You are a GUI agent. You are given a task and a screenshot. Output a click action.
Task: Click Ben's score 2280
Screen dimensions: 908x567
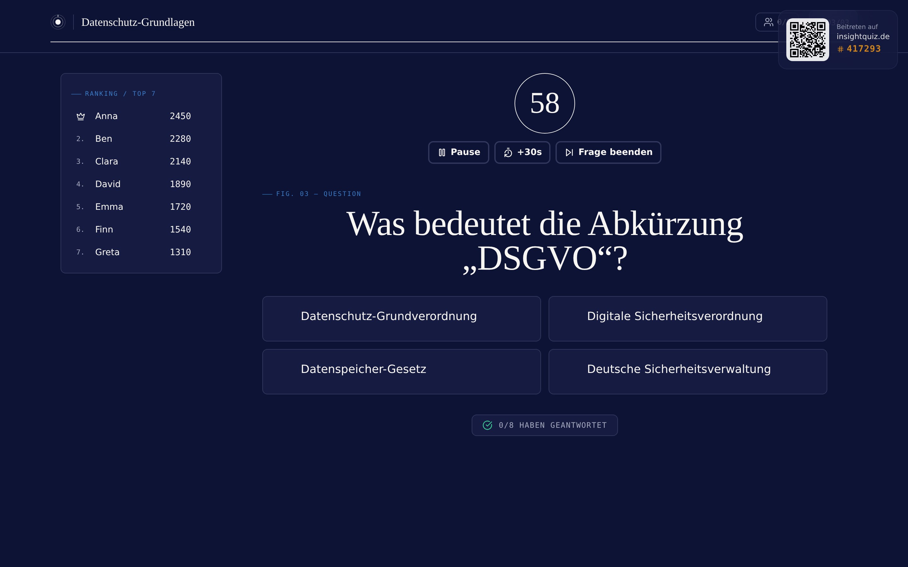pos(180,139)
